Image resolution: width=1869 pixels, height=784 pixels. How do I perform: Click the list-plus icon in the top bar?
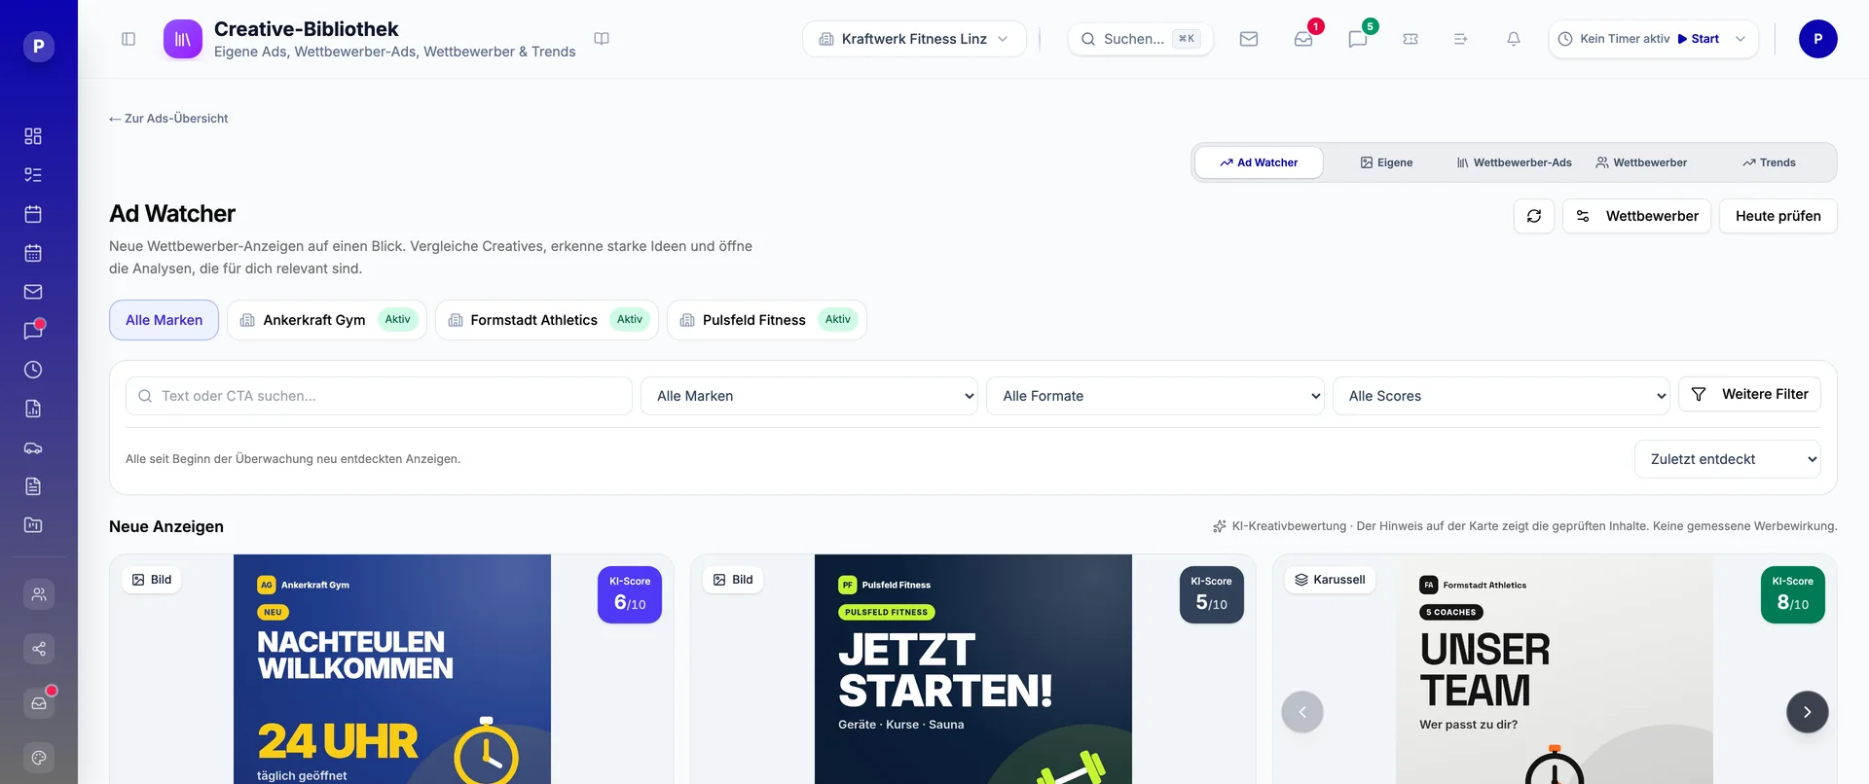point(1461,39)
